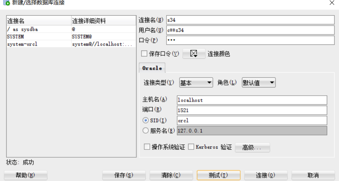The height and width of the screenshot is (181, 339).
Task: Open the 连接类型 dropdown
Action: 196,82
